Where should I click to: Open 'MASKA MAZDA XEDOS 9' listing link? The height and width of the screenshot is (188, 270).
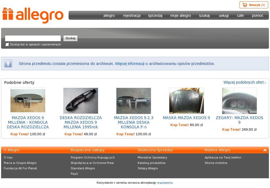click(x=187, y=118)
